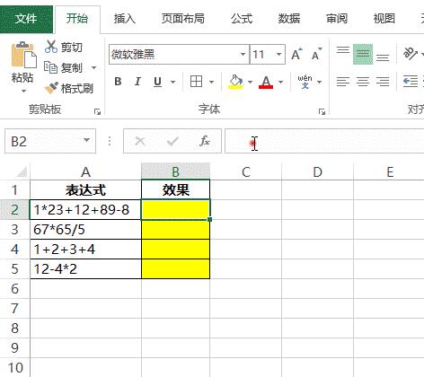
Task: Click the Paste clipboard icon
Action: point(23,56)
